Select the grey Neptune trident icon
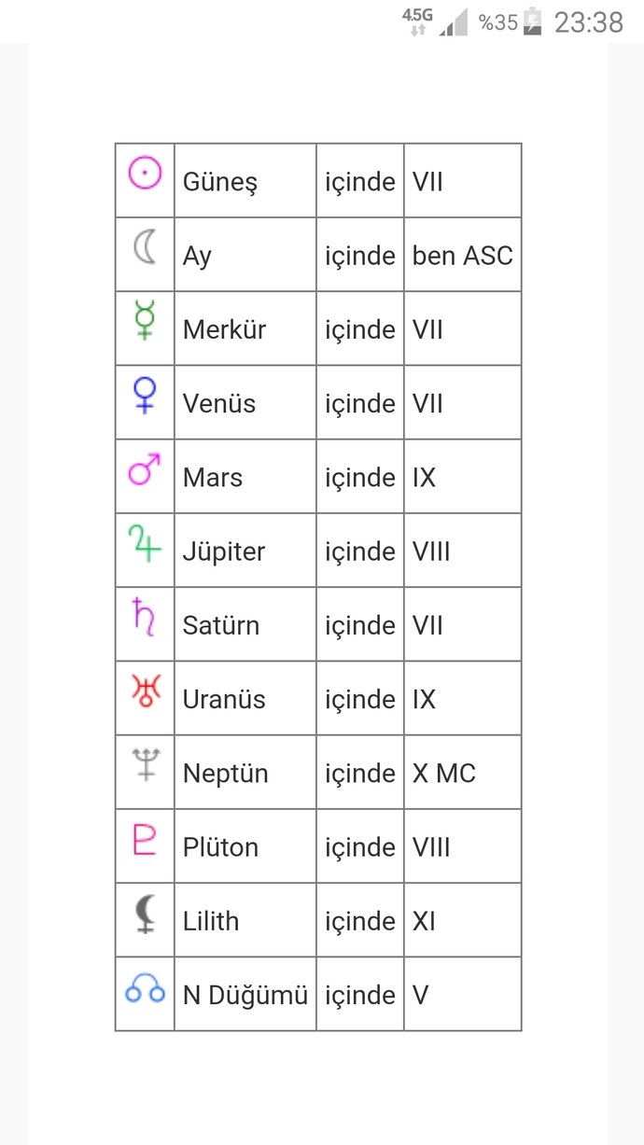 tap(145, 764)
